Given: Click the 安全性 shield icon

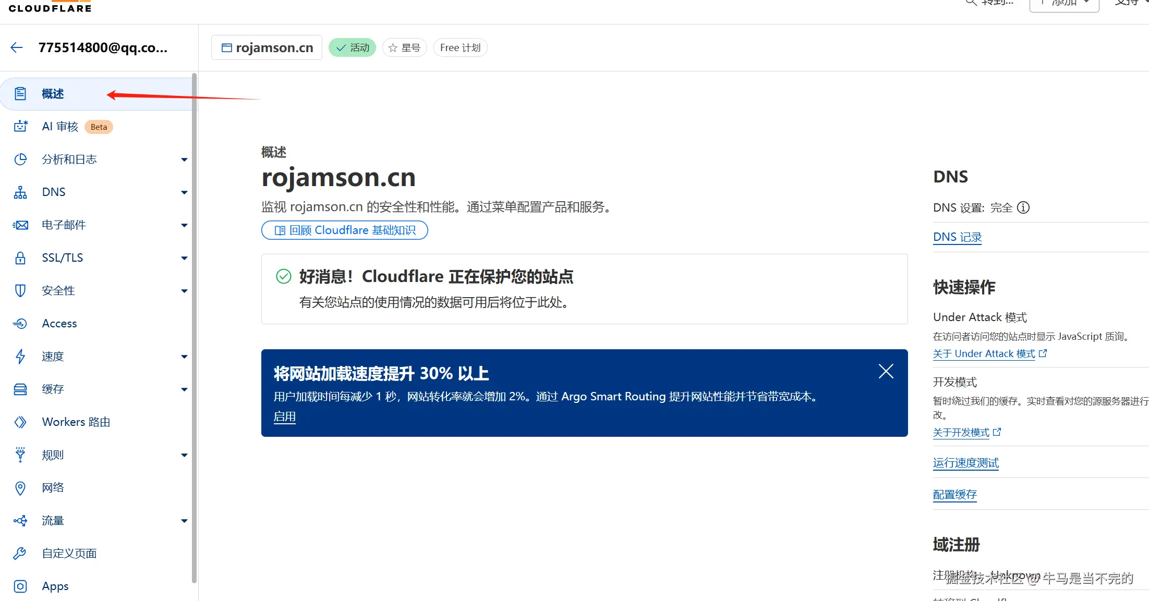Looking at the screenshot, I should click(20, 291).
